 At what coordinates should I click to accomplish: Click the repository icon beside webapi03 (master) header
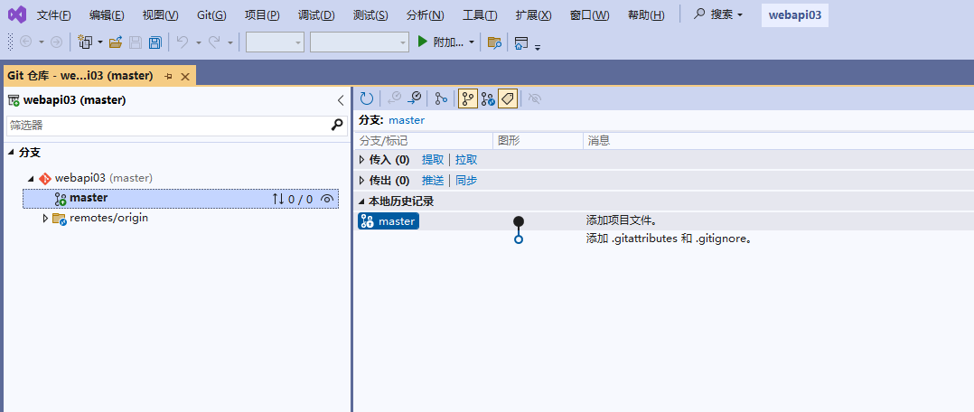[x=14, y=100]
